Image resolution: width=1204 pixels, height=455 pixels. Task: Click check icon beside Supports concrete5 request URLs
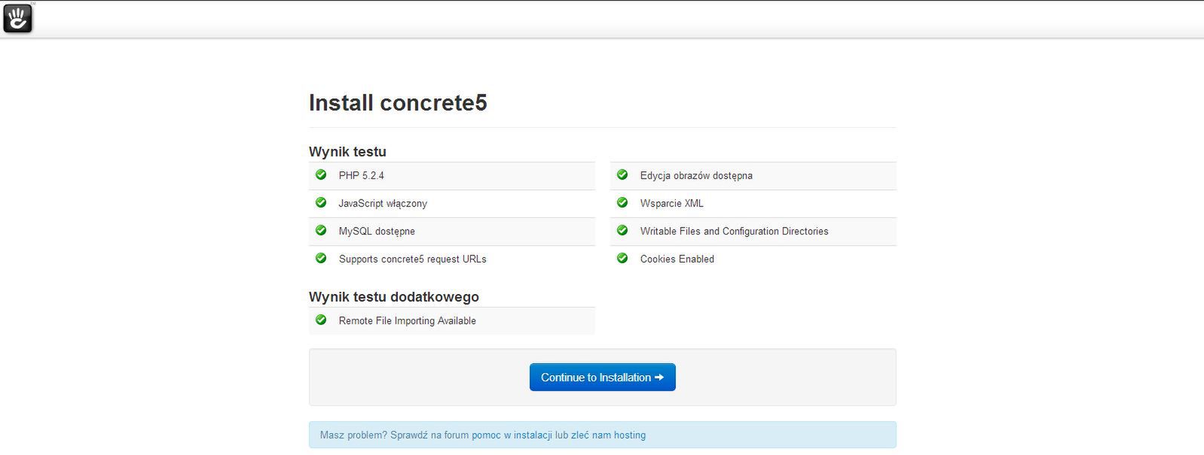pyautogui.click(x=321, y=258)
